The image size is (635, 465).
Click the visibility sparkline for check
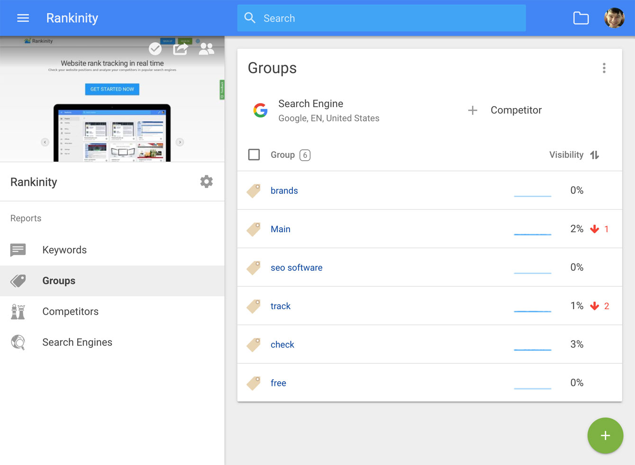533,349
